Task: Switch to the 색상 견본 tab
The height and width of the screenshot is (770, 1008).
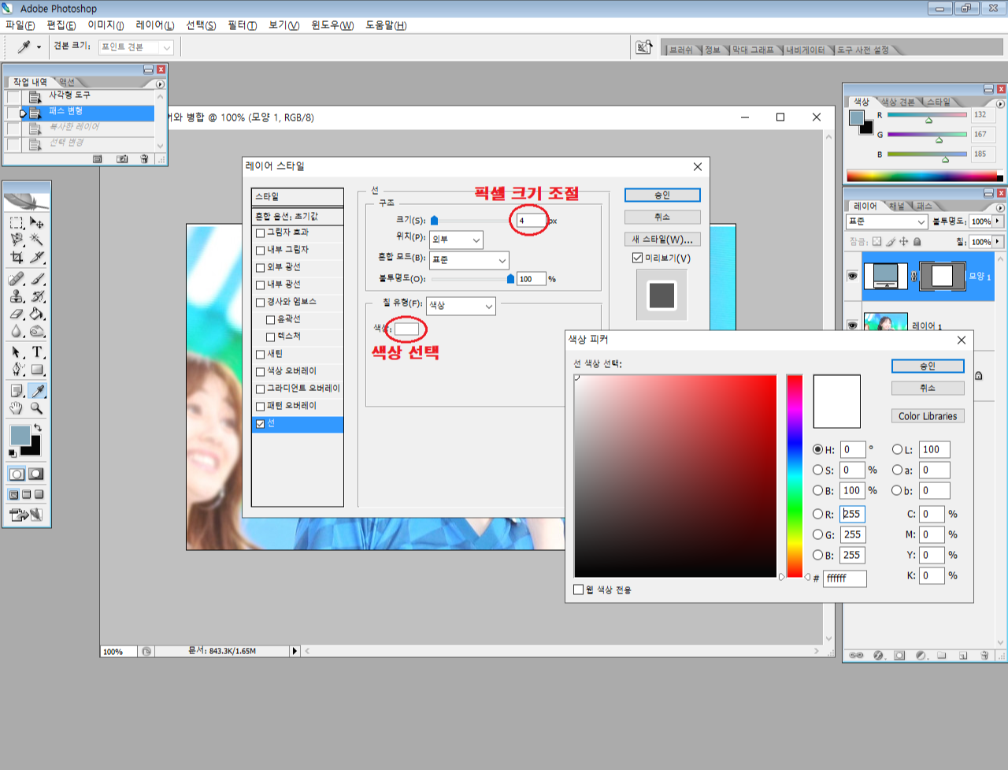Action: point(898,102)
